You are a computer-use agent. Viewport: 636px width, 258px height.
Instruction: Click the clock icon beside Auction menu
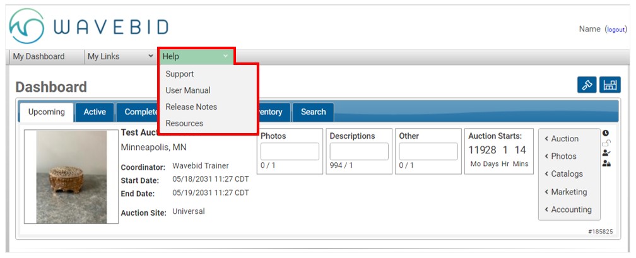coord(606,133)
